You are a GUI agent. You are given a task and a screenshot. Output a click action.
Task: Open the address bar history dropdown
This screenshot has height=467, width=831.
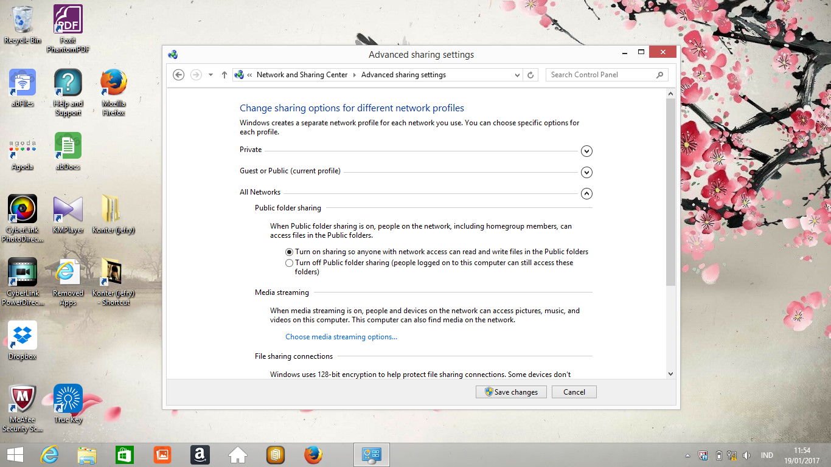(x=517, y=75)
